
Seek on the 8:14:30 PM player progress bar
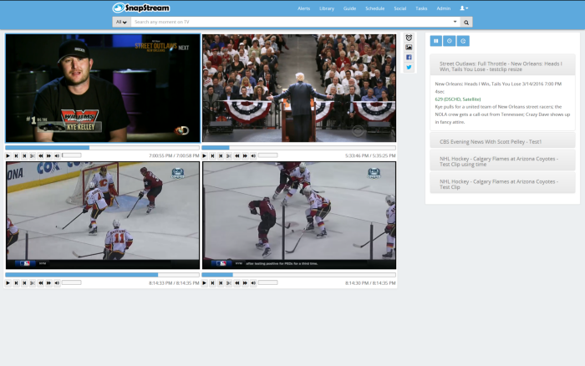(x=299, y=275)
